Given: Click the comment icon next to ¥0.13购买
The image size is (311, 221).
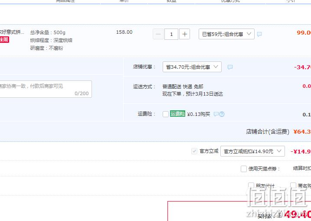Looking at the screenshot, I should 216,114.
